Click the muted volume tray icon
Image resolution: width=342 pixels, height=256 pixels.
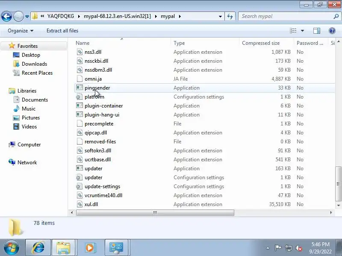click(x=298, y=248)
